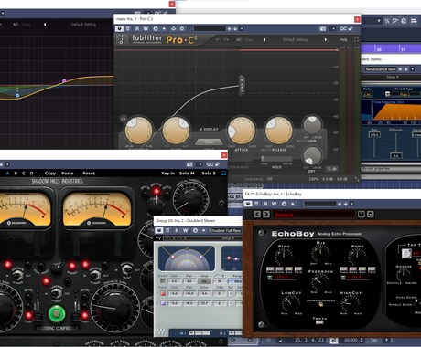Click the voice 1 red color box in Doubler
The image size is (421, 347).
point(163,294)
